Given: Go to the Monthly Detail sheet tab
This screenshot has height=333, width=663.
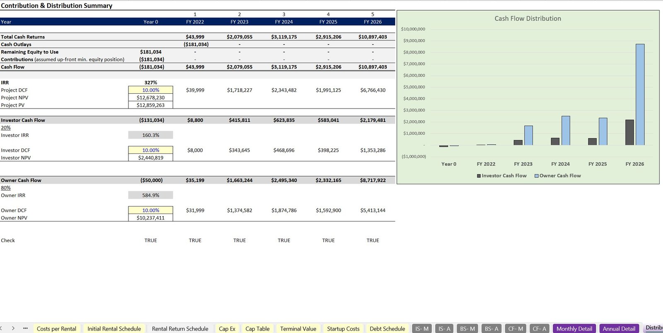Looking at the screenshot, I should click(574, 328).
